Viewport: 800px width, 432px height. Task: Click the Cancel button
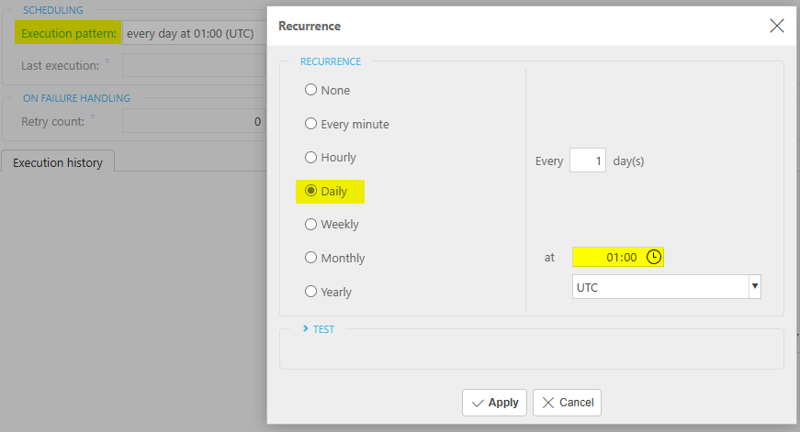click(x=567, y=403)
